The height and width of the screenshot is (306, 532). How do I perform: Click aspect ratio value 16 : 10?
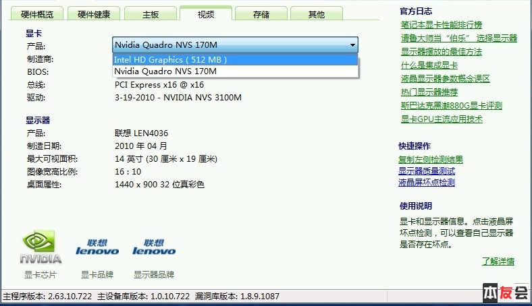point(128,172)
